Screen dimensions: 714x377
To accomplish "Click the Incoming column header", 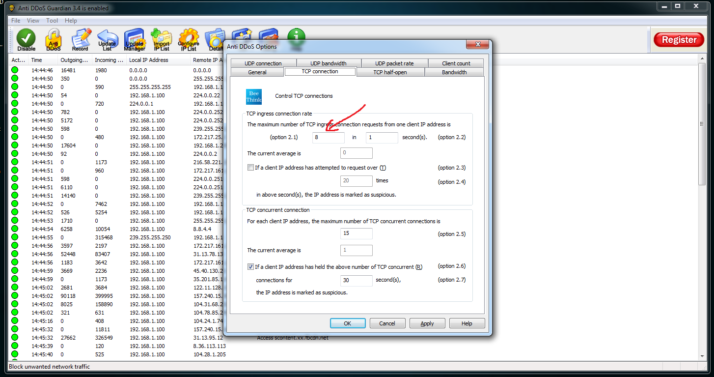I will tap(109, 60).
